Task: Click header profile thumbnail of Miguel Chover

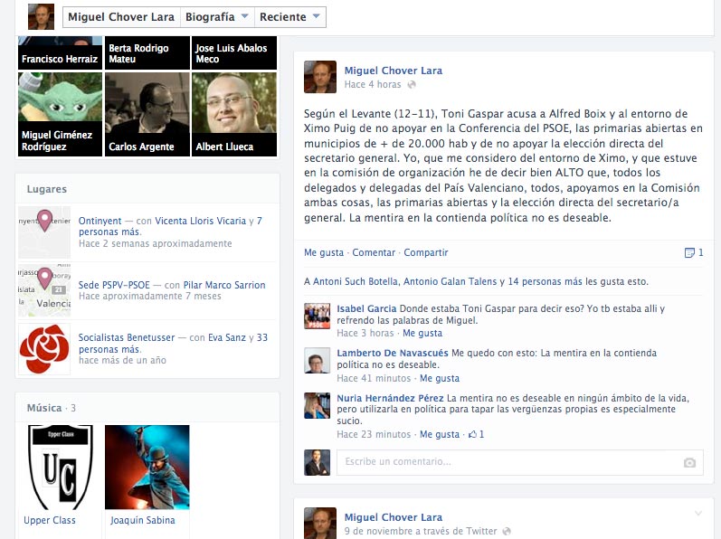Action: (41, 16)
